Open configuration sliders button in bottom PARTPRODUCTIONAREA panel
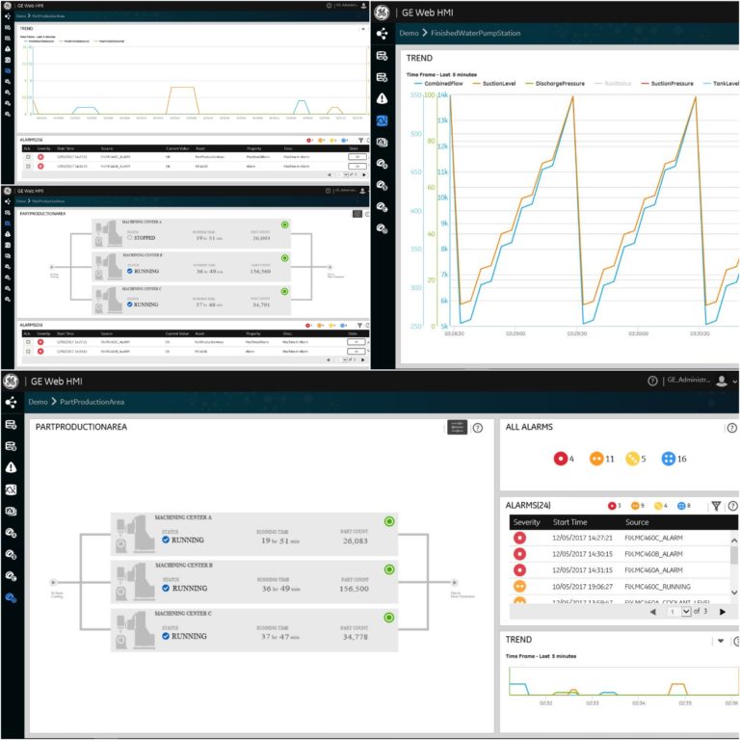Screen dimensions: 740x740 coord(457,427)
